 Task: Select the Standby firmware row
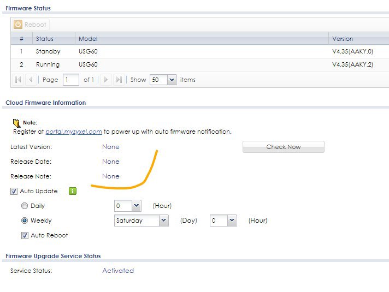(200, 51)
